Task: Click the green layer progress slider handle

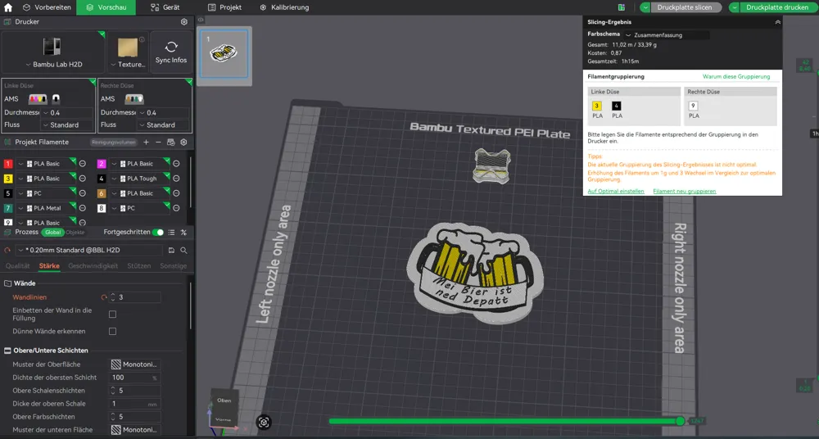Action: (x=680, y=421)
